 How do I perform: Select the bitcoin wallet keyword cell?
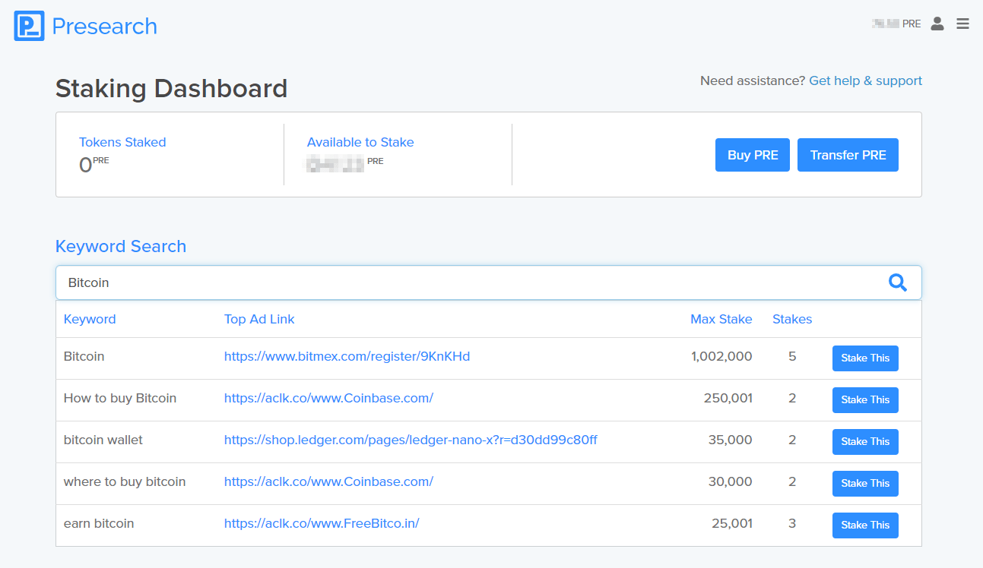tap(103, 440)
